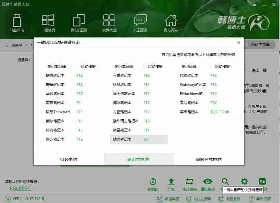
Task: Select the 联想笔记本 row
Action: point(71,75)
